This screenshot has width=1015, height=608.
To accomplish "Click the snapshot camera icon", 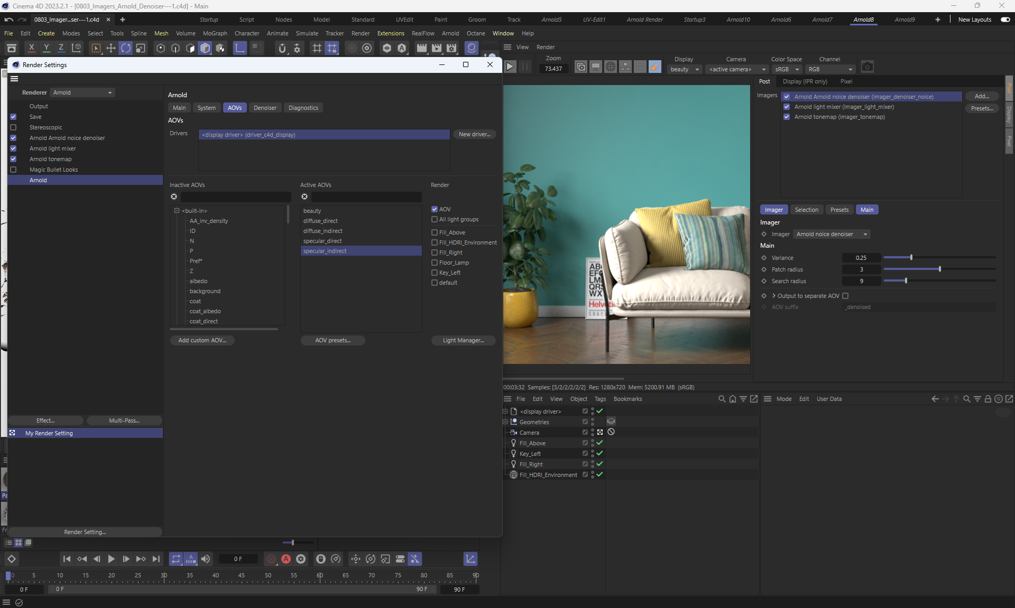I will (x=867, y=67).
